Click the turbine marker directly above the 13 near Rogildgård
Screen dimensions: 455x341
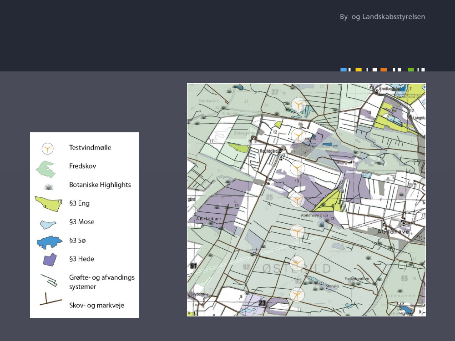coord(297,168)
